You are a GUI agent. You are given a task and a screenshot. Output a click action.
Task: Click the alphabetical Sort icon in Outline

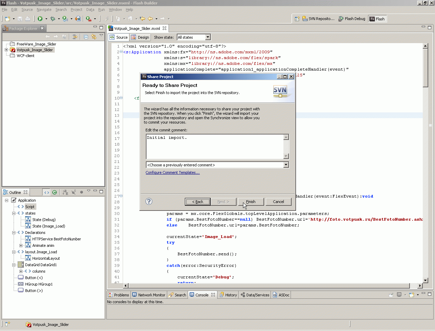pos(65,192)
